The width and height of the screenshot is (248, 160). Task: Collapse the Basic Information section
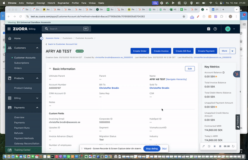click(x=50, y=69)
